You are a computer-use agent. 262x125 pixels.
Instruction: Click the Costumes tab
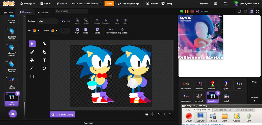coord(25,12)
